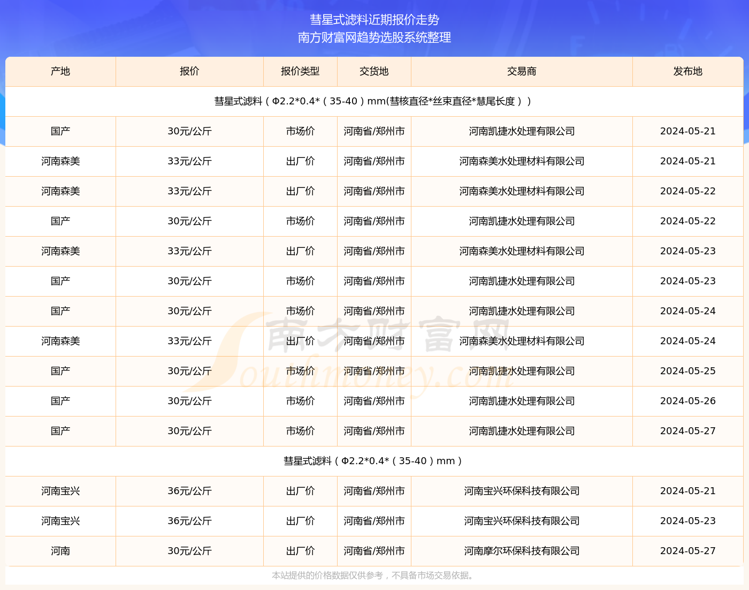Select 33元/公斤 in the 河南森美 2024-05-22 row

(189, 191)
